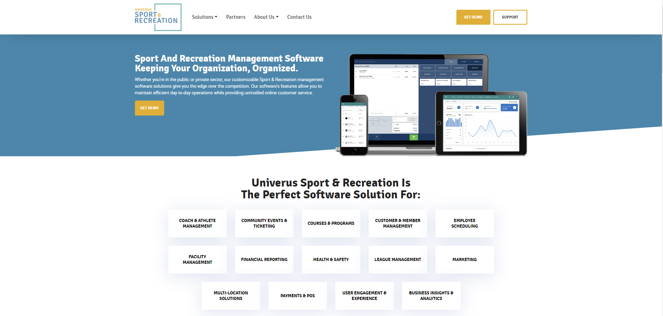Select the Financial Reporting card
Screen dimensions: 663x316
264,260
